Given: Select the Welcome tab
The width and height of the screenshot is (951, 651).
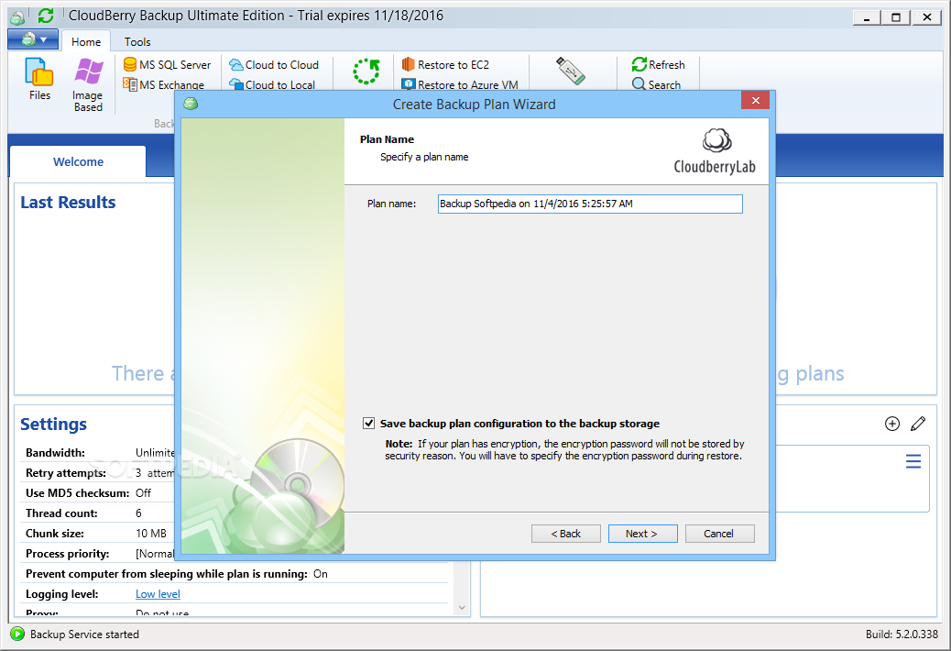Looking at the screenshot, I should 78,162.
